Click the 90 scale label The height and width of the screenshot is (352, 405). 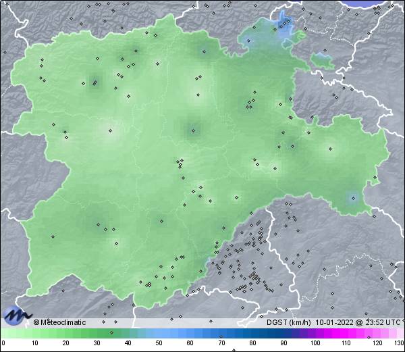click(x=283, y=343)
